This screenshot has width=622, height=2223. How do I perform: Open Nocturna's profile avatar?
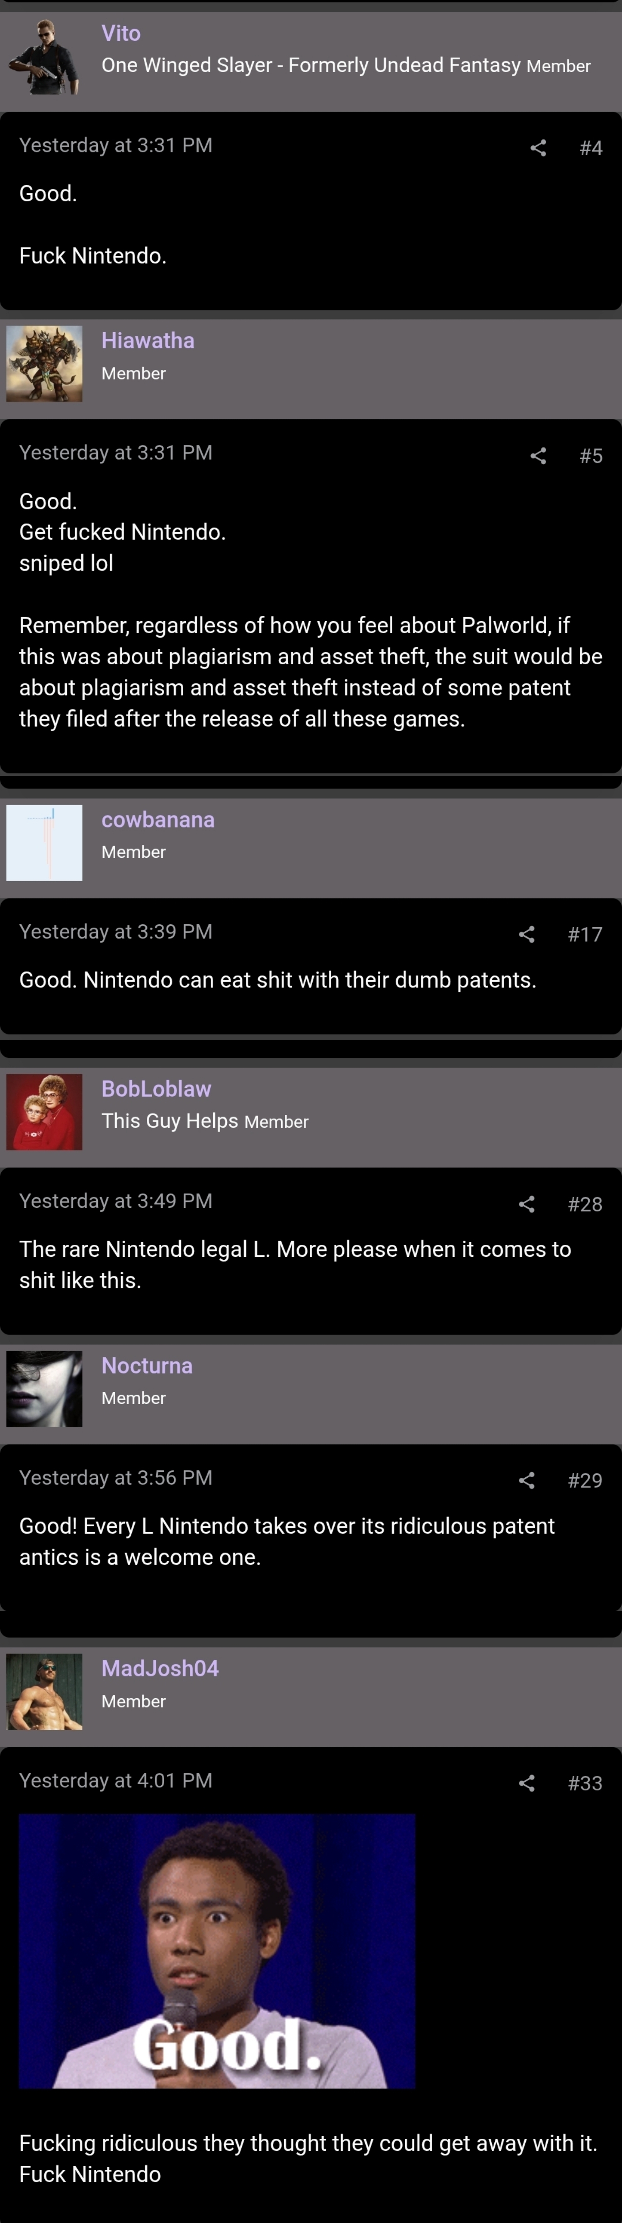click(45, 1388)
